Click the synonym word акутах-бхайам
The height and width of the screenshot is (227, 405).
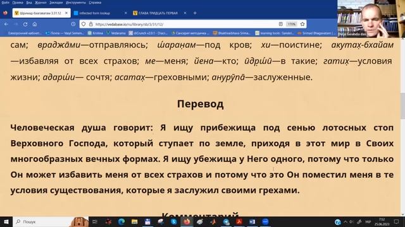pyautogui.click(x=363, y=45)
